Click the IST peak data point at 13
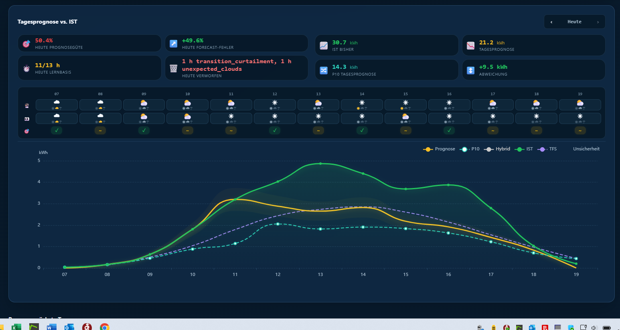620x330 pixels. pyautogui.click(x=320, y=164)
